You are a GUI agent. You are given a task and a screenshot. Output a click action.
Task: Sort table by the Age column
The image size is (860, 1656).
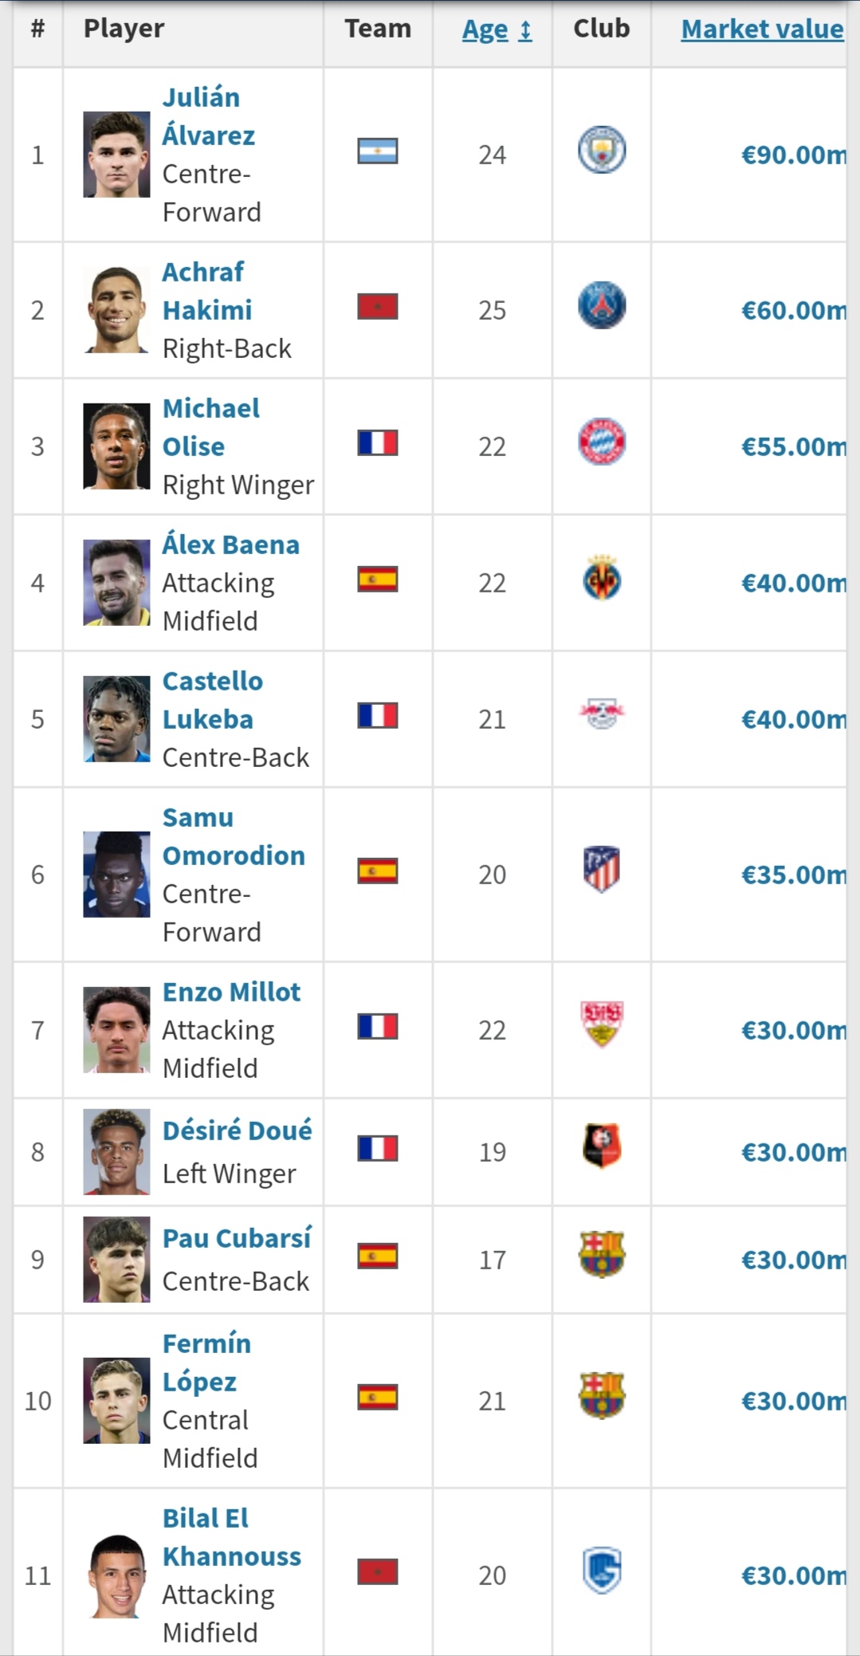click(497, 30)
